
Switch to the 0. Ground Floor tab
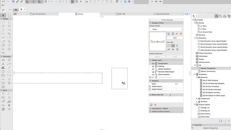[38, 14]
